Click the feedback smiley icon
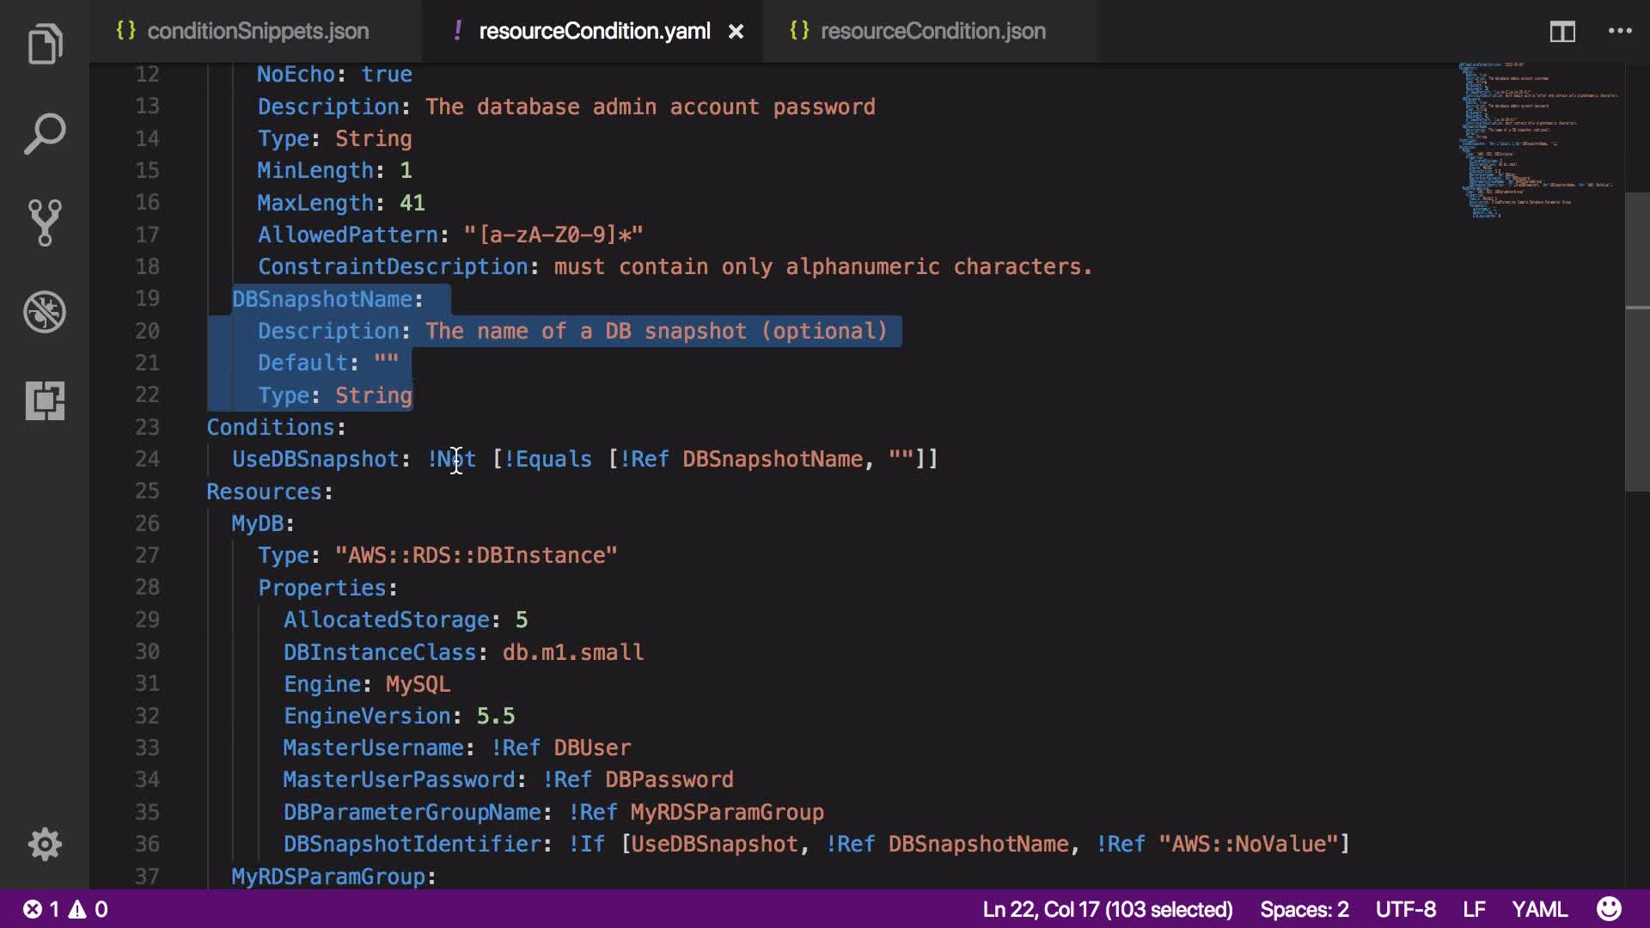 [1609, 909]
